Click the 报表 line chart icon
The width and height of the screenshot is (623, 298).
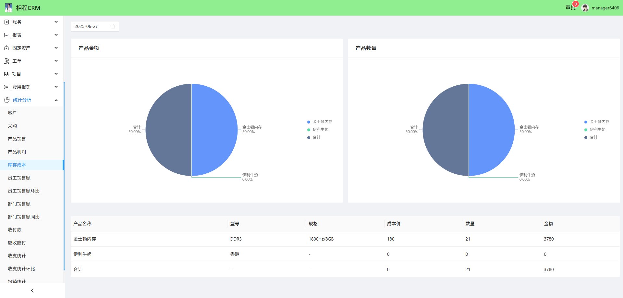click(6, 35)
